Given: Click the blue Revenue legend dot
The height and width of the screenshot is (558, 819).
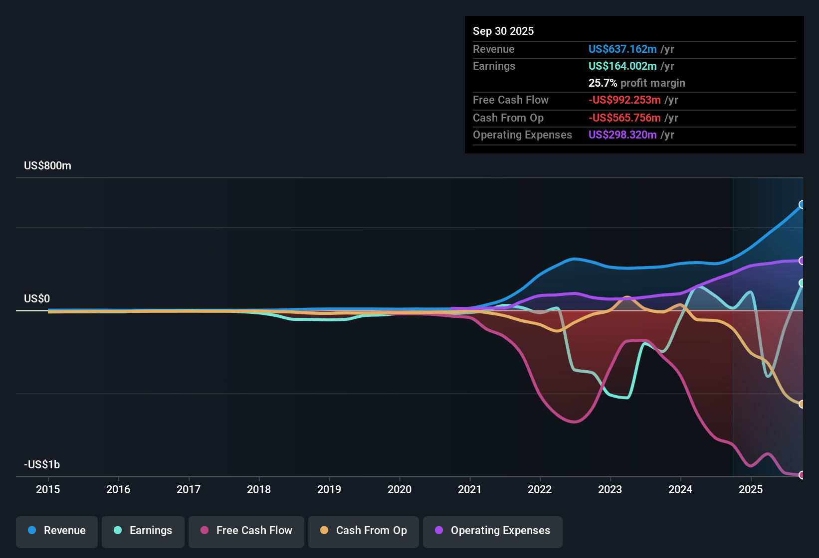Looking at the screenshot, I should click(31, 531).
